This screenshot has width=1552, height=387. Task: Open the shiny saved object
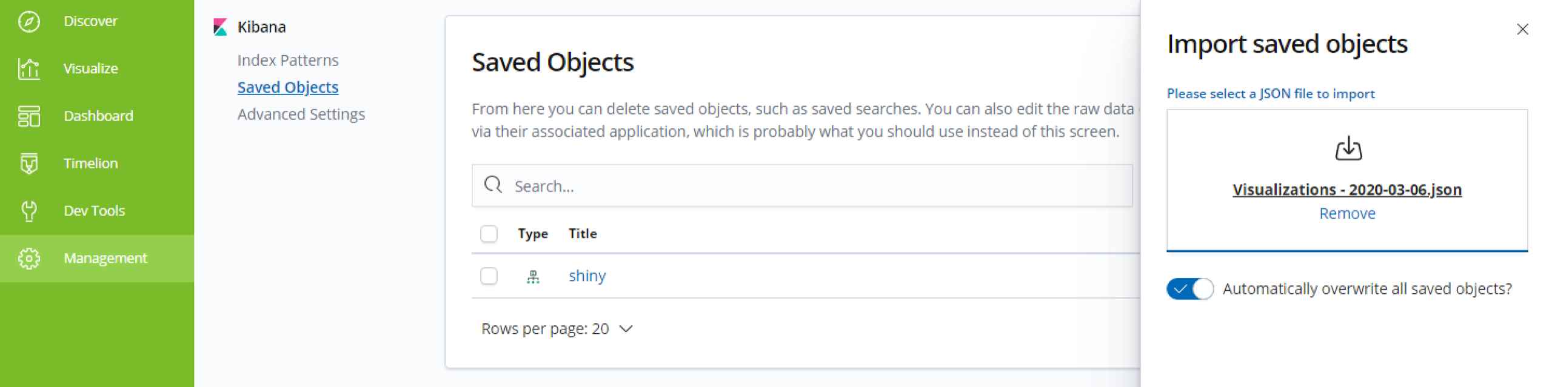click(x=587, y=276)
